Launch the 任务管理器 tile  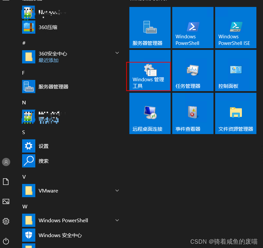point(193,70)
